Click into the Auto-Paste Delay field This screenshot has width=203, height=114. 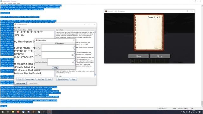coord(61,62)
